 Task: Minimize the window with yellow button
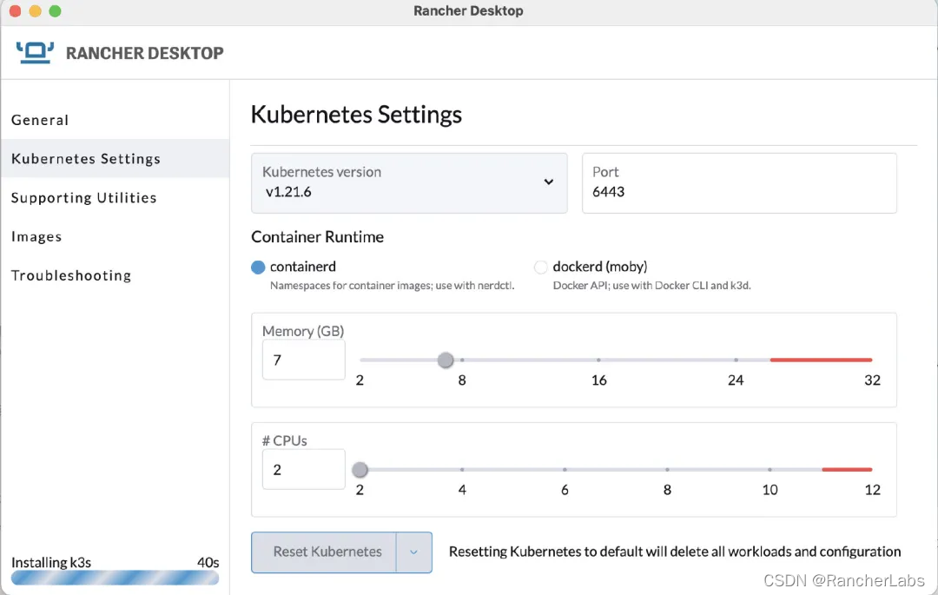click(x=36, y=10)
